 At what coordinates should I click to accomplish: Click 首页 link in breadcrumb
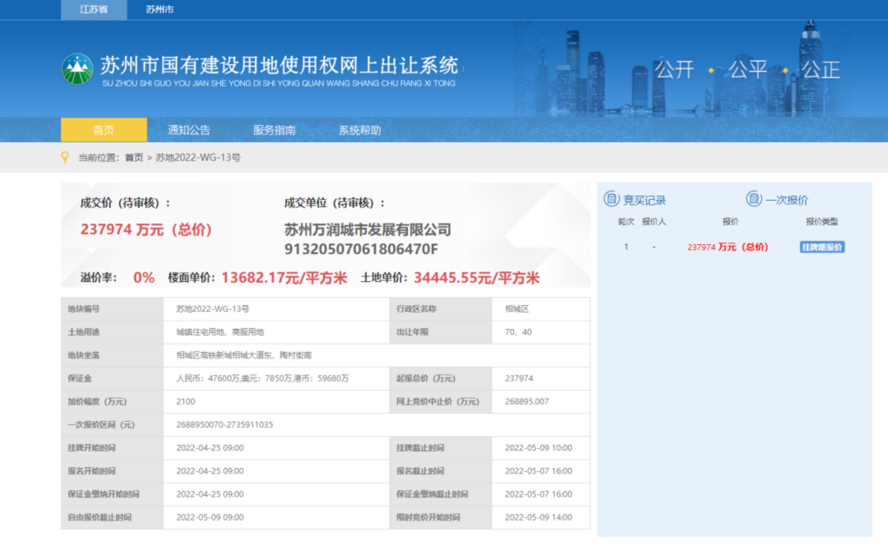[x=134, y=157]
